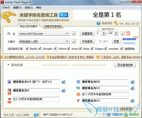This screenshot has height=118, width=142.
Task: Expand the 网址 URL dropdown arrow
Action: click(67, 34)
